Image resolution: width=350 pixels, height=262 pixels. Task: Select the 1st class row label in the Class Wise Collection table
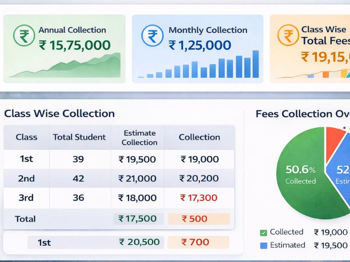click(x=26, y=159)
